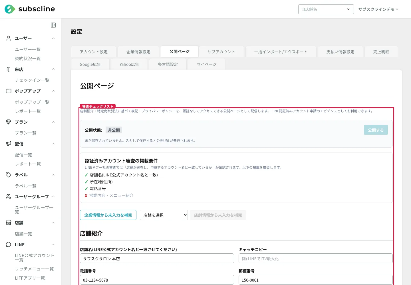Viewport: 411px width, 285px height.
Task: Switch to the 多言語設定 tab
Action: (168, 64)
